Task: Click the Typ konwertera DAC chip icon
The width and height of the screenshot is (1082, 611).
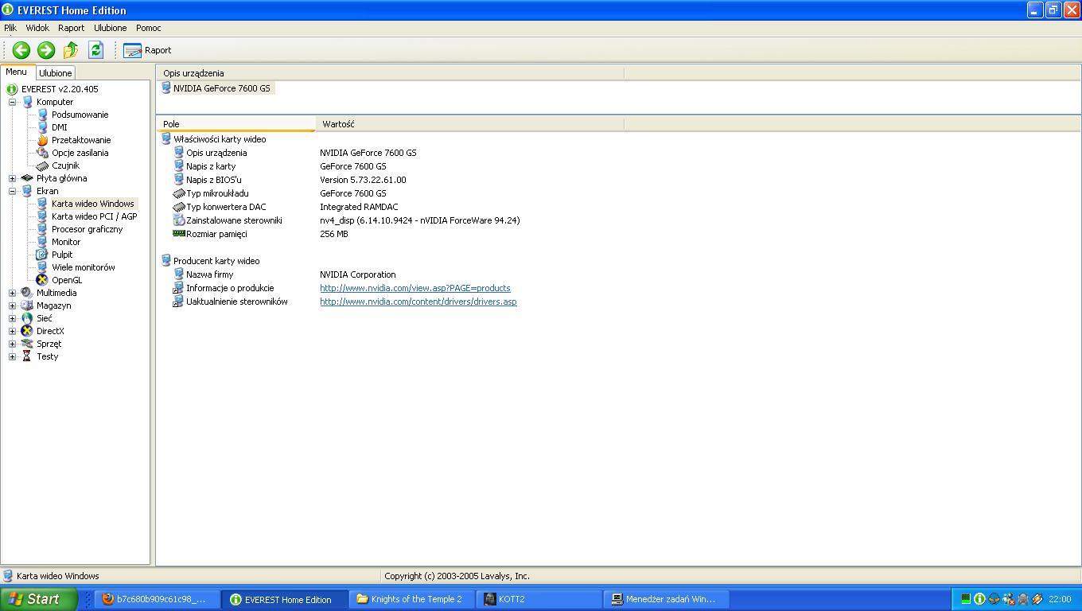Action: (x=179, y=207)
